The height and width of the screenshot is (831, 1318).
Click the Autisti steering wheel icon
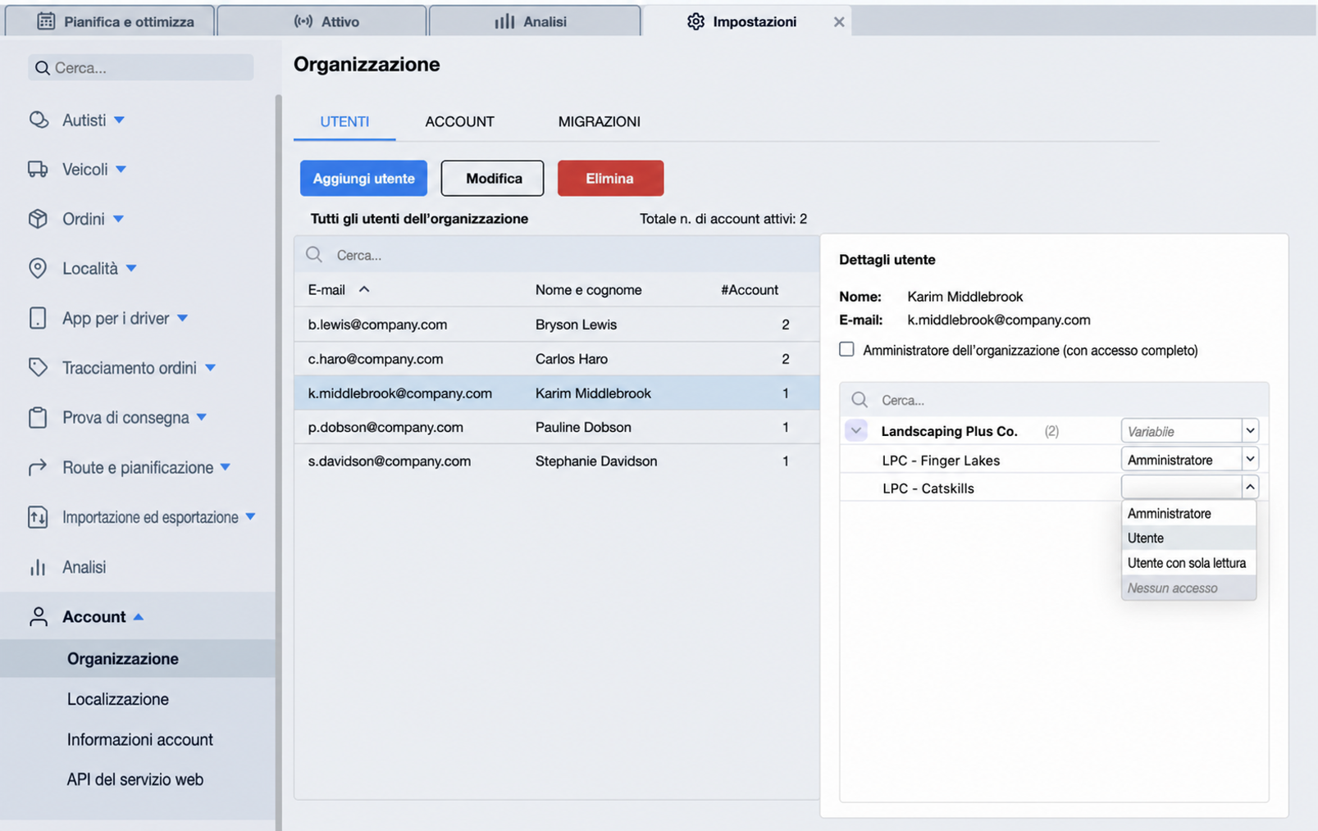39,120
